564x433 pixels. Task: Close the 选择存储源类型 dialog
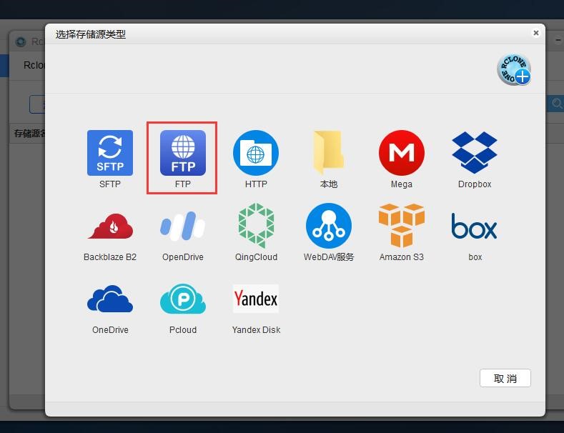536,33
